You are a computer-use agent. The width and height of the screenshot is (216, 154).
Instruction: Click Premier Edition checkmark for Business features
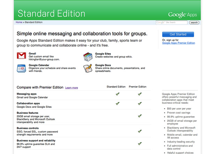coord(139,116)
